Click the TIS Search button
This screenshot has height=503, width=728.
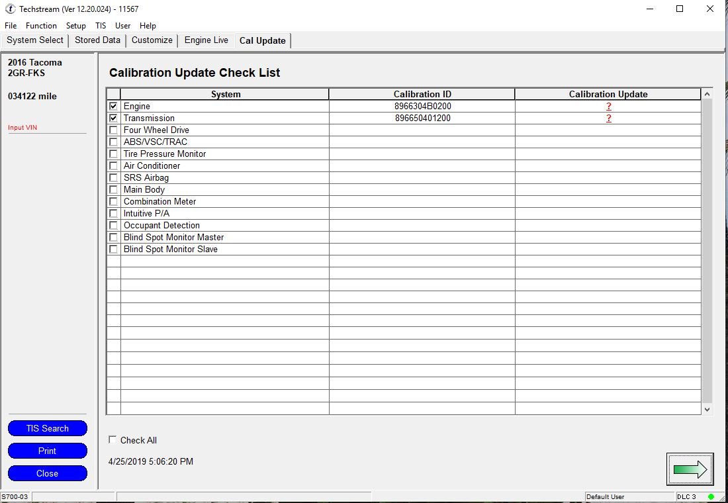48,428
